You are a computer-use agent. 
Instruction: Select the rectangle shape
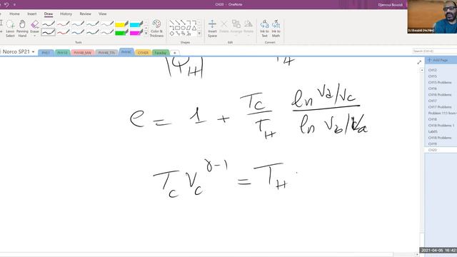(x=177, y=28)
